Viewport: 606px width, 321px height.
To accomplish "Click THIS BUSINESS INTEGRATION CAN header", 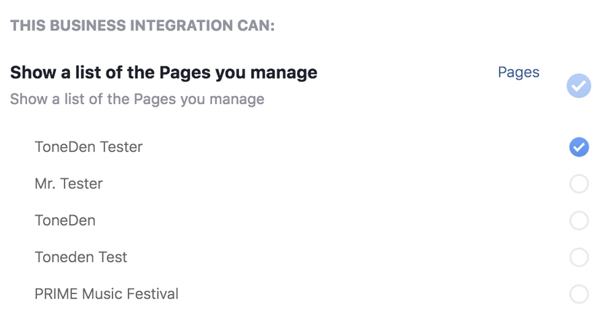I will (x=143, y=26).
